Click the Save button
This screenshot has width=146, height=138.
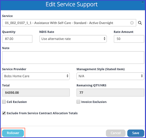135,133
